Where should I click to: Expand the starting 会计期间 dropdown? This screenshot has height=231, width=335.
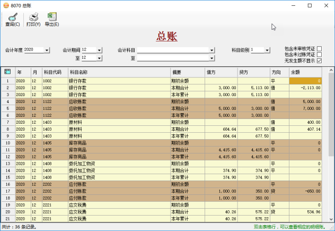point(99,50)
